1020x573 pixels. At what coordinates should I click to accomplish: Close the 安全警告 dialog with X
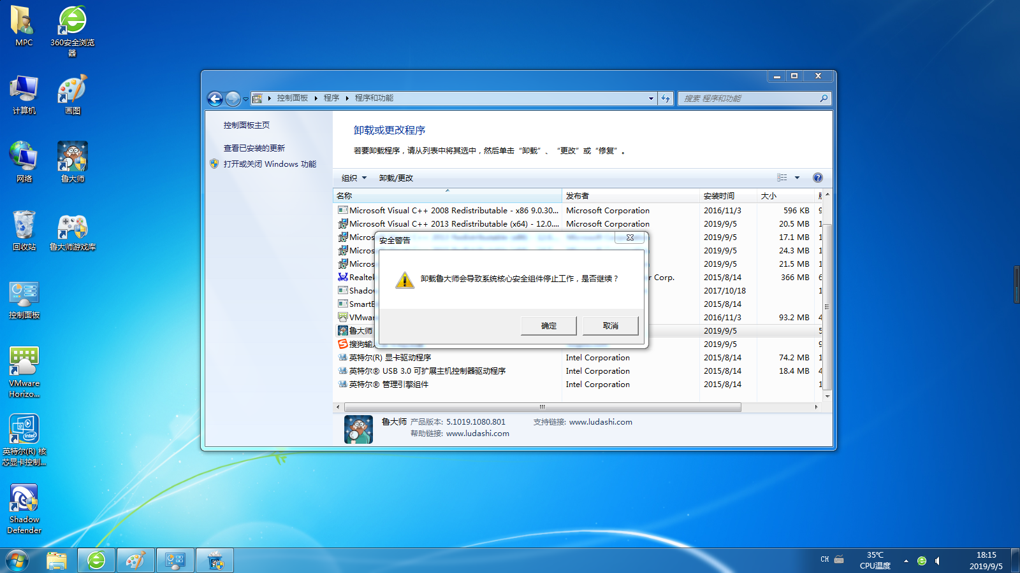pos(630,237)
